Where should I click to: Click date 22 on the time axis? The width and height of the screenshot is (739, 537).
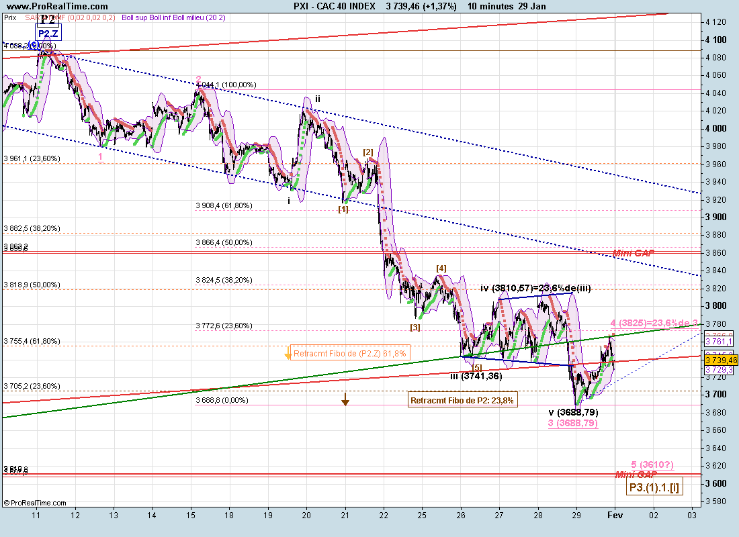[384, 516]
